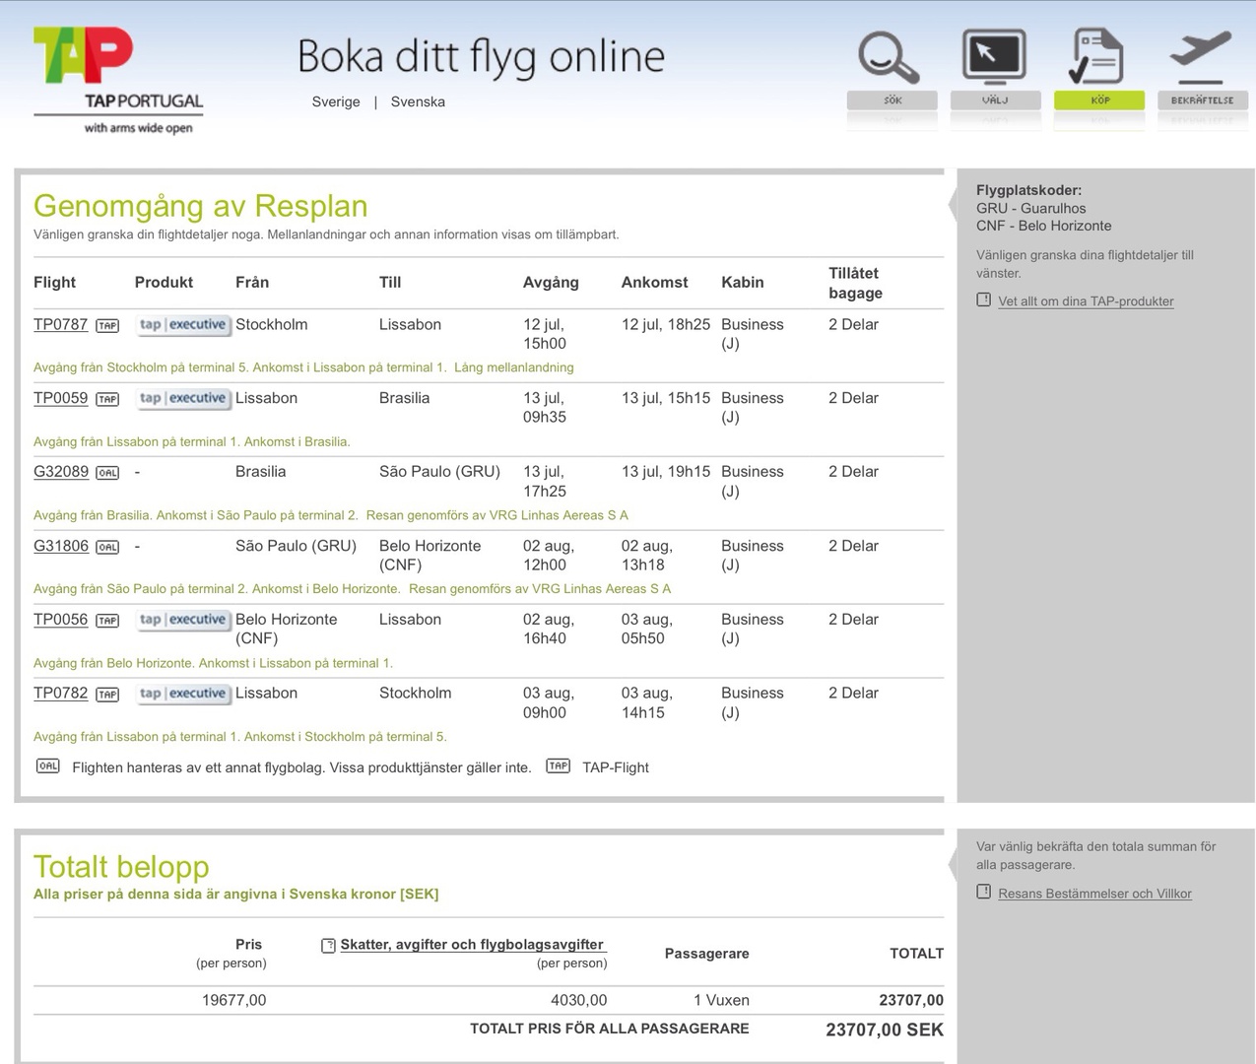Viewport: 1256px width, 1064px height.
Task: Open Vet allt om dina TAP-produkter link
Action: click(1086, 301)
